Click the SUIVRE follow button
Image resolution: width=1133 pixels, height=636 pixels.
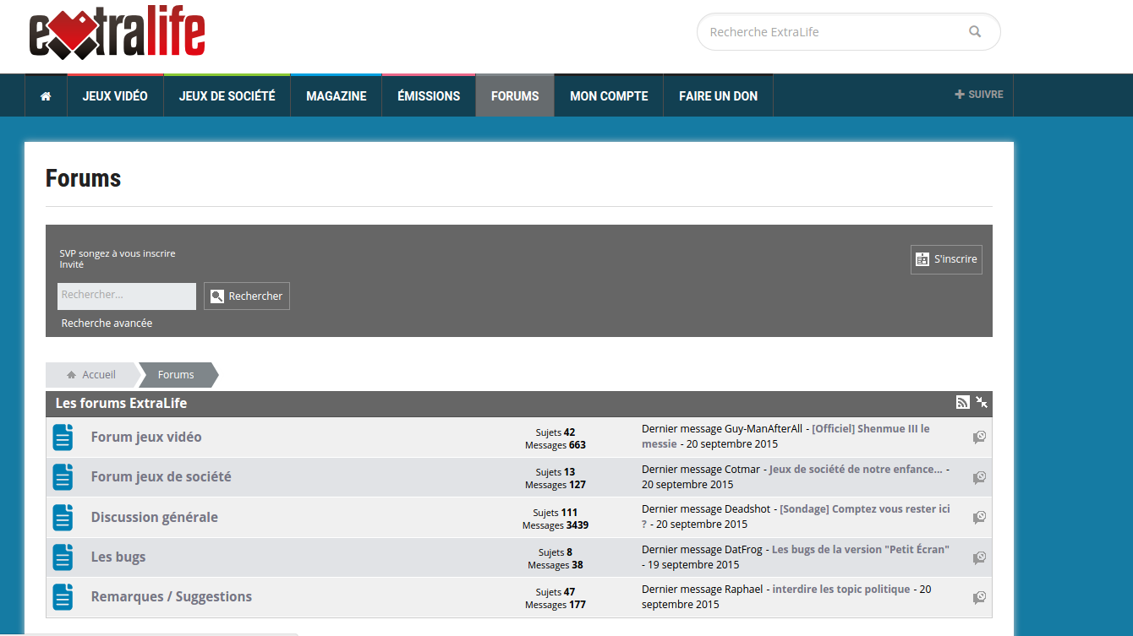979,95
